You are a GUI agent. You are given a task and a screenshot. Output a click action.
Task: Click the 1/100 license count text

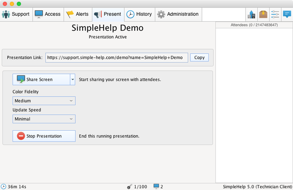pyautogui.click(x=141, y=187)
